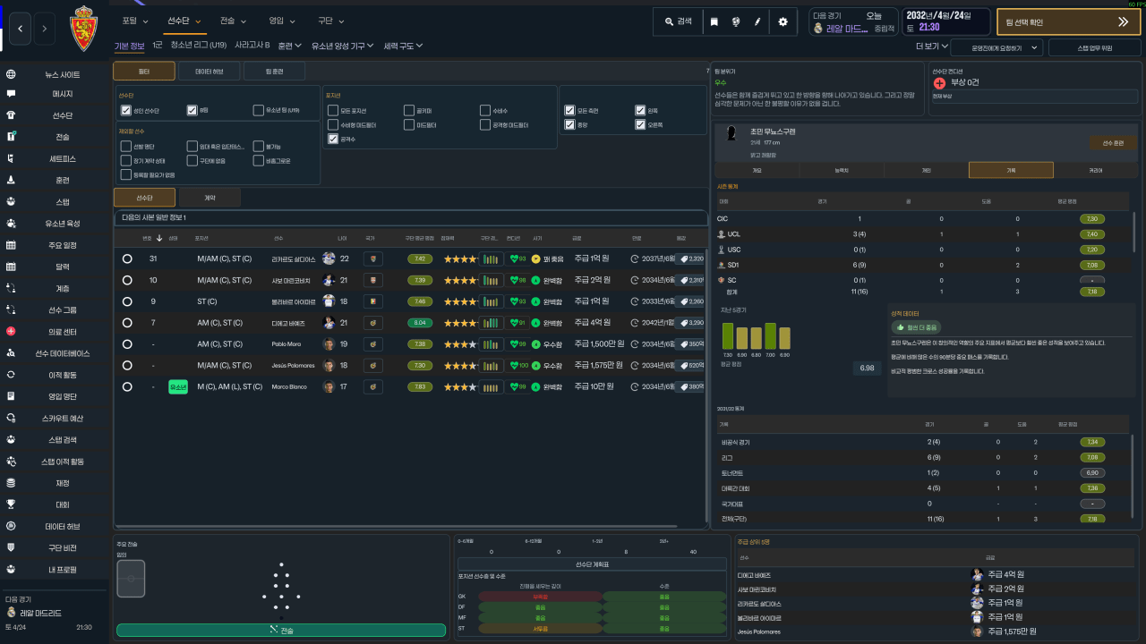Click the horizontal scrollbar under the player list

pos(398,528)
